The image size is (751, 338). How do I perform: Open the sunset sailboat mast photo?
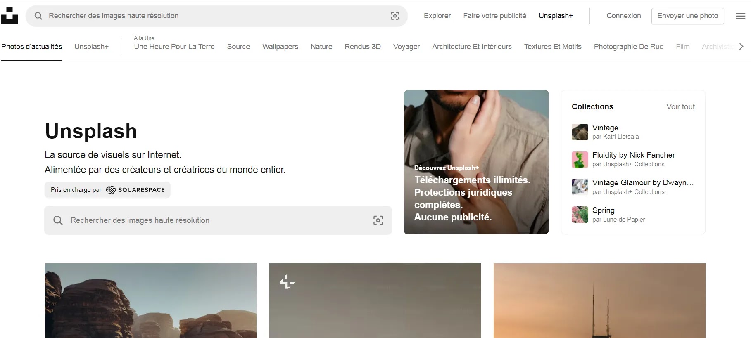[599, 300]
